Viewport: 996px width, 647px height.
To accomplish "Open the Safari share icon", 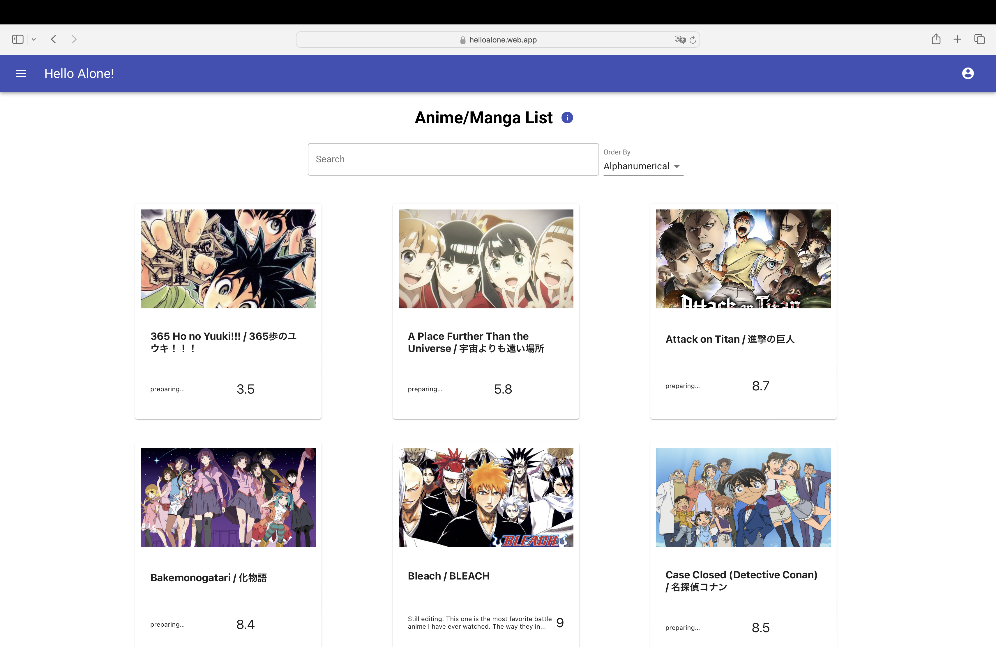I will click(x=936, y=39).
